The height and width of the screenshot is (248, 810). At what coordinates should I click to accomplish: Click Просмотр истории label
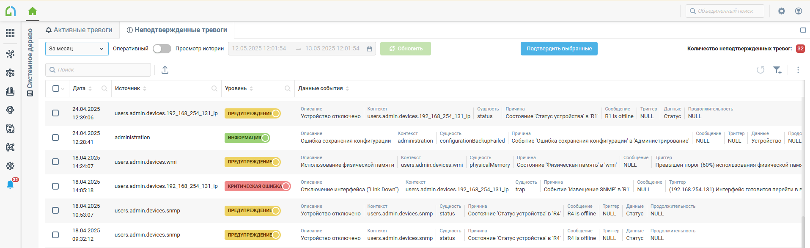pos(200,49)
